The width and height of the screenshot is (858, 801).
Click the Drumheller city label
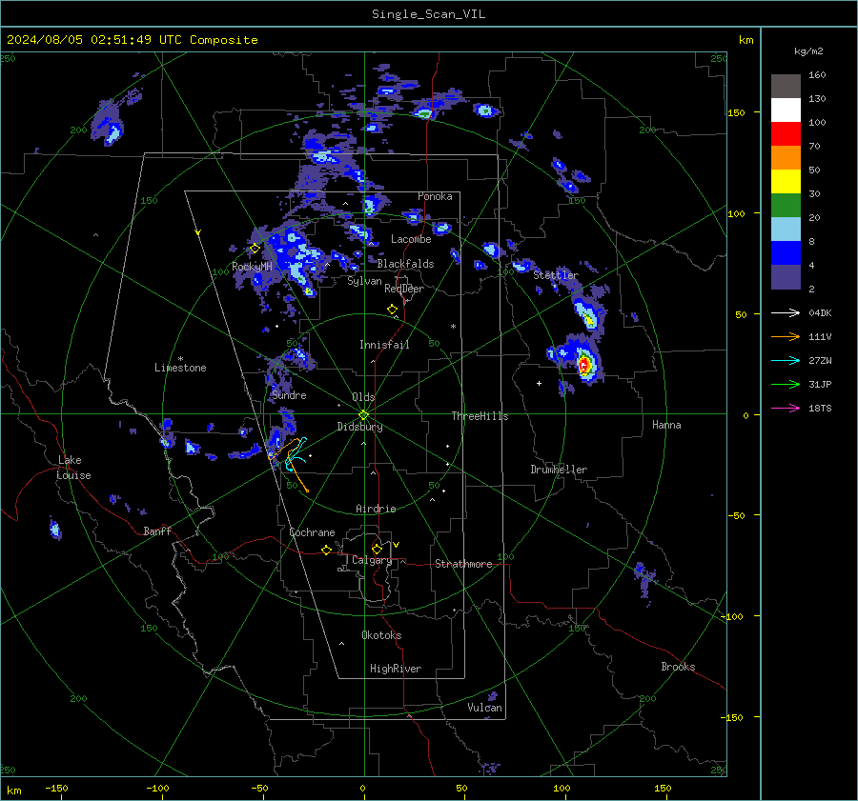pos(559,470)
